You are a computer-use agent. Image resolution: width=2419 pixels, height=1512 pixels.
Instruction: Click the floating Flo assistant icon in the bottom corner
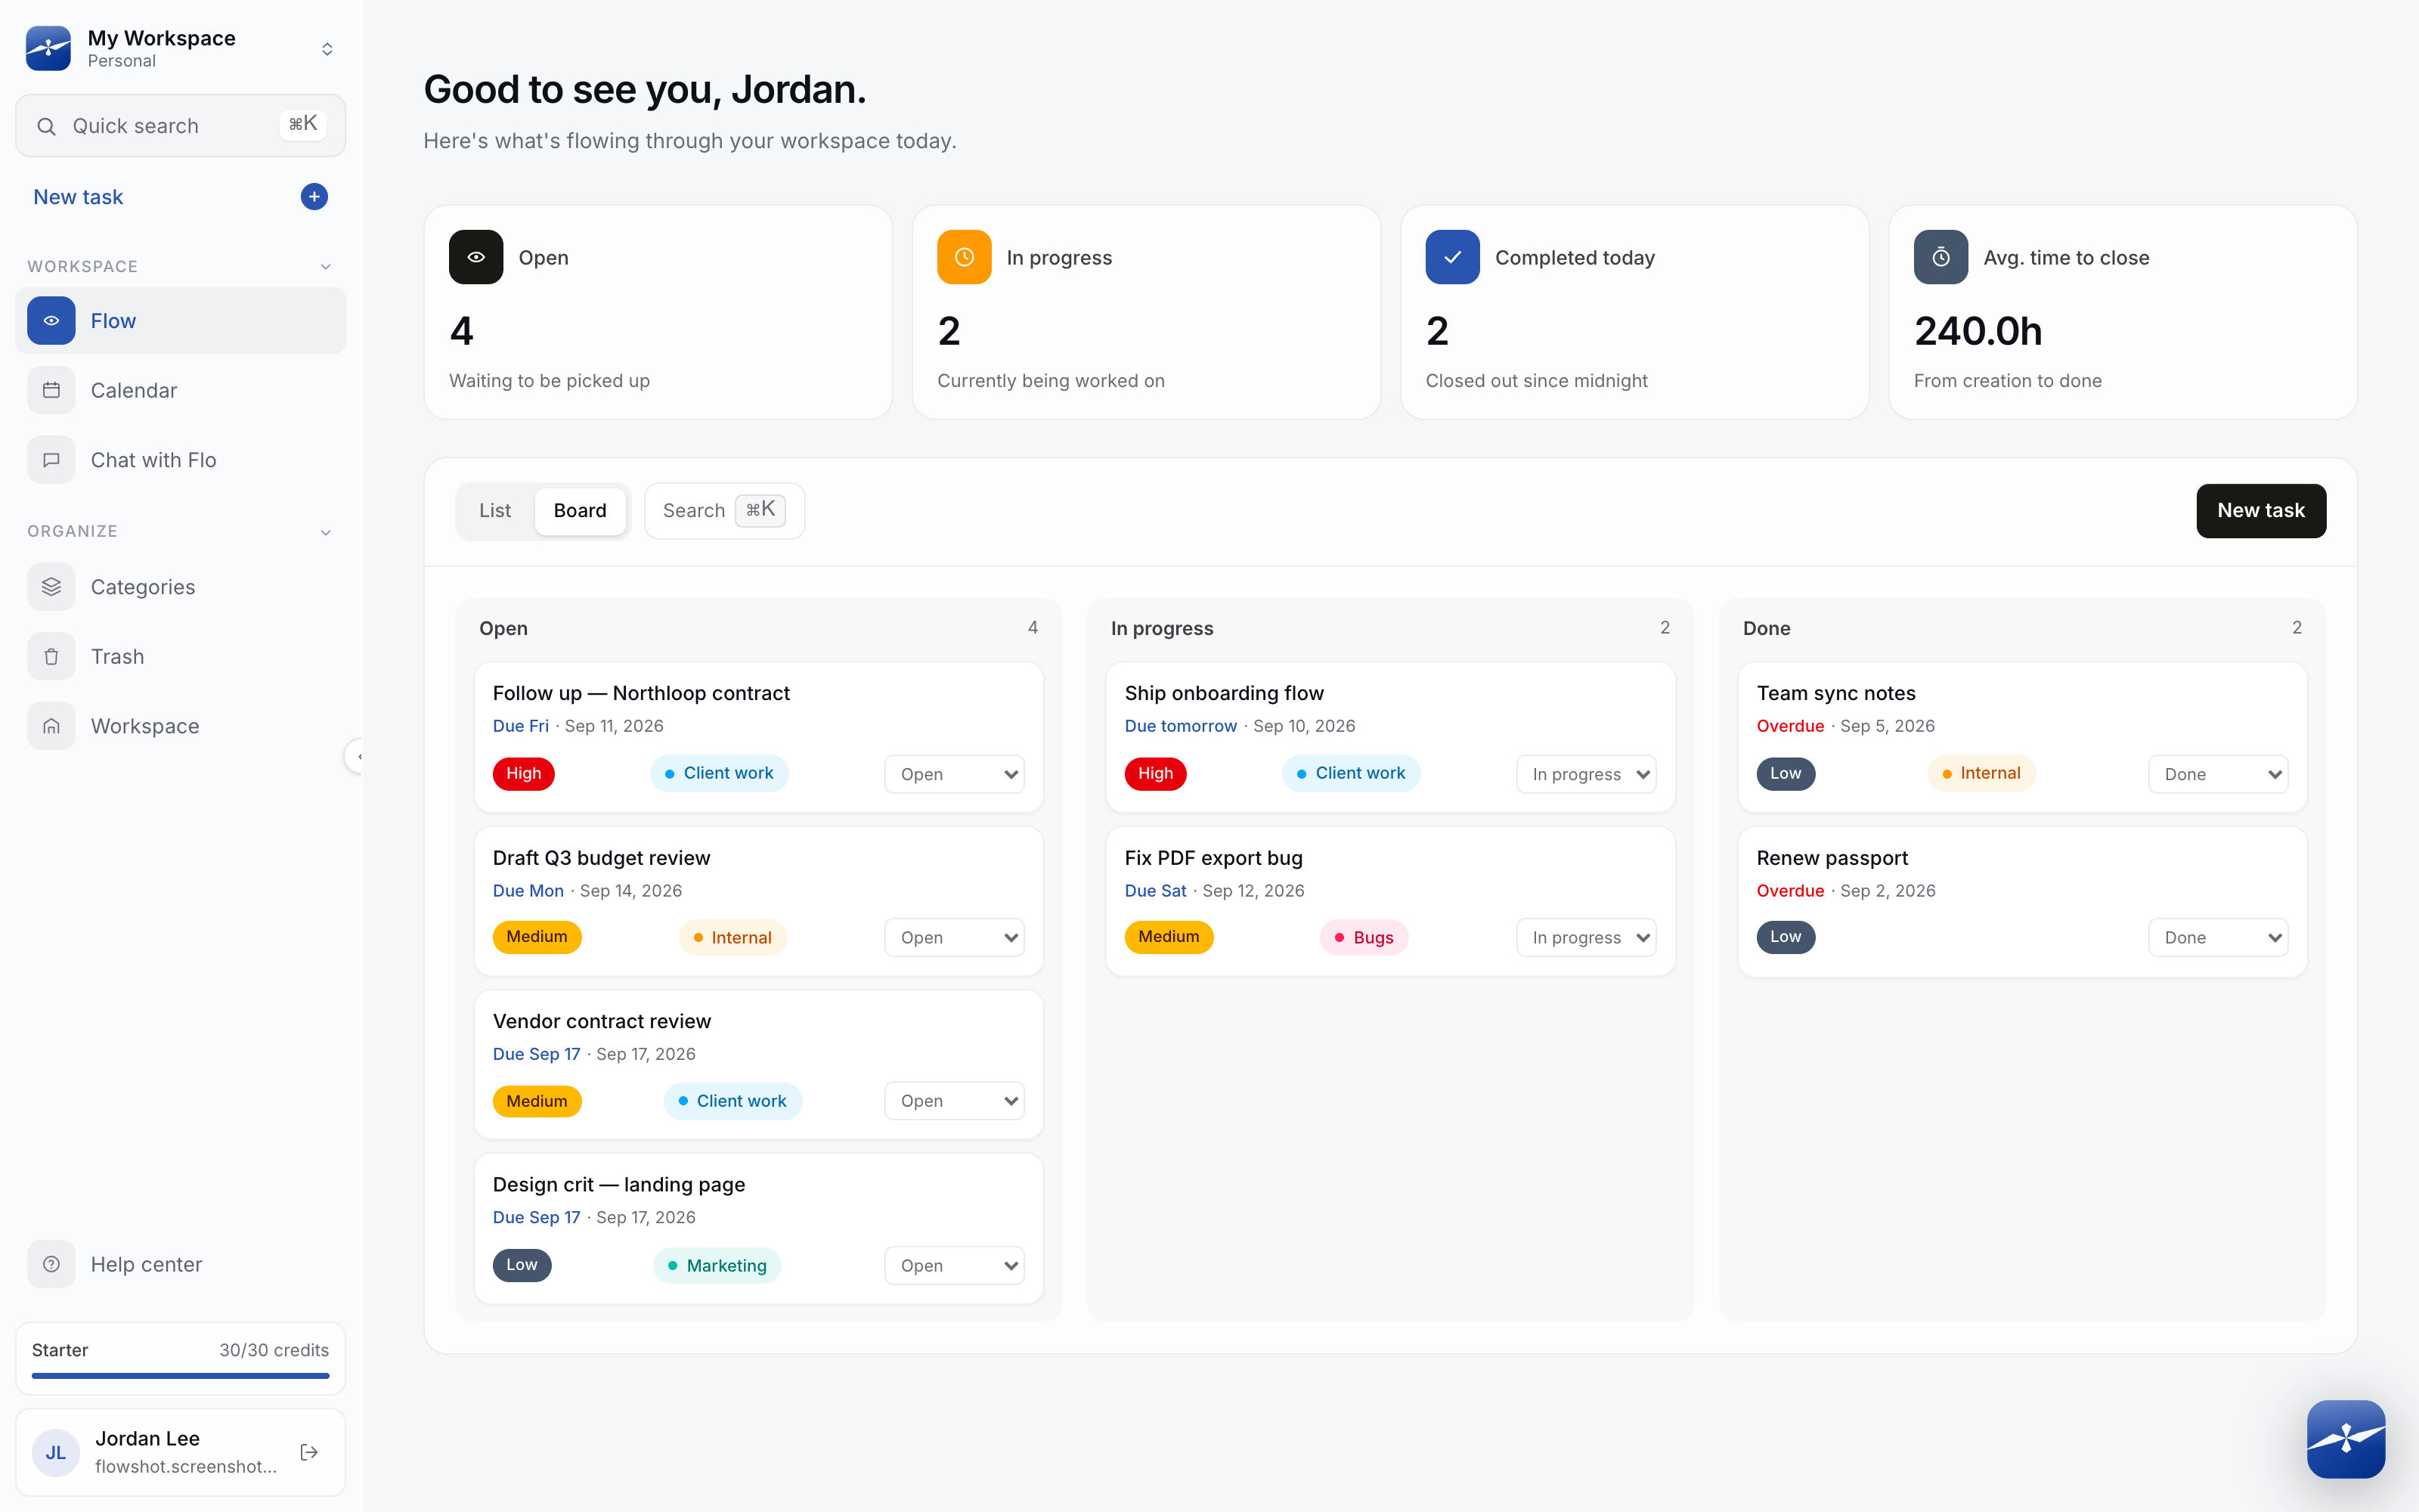(2345, 1439)
